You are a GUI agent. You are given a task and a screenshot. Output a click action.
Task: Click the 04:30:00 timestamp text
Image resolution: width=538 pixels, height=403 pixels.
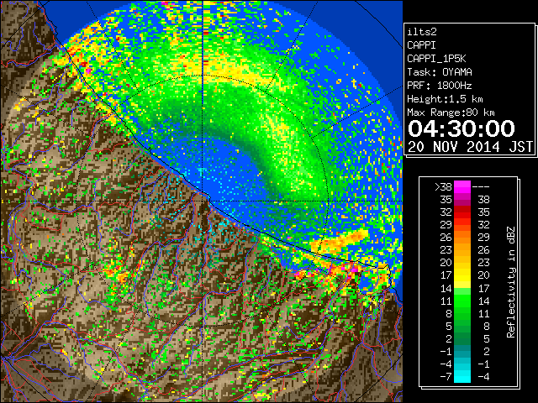click(x=462, y=128)
